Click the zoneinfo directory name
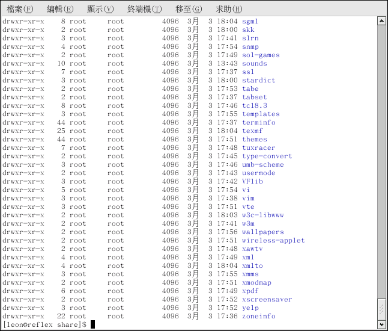 point(258,316)
